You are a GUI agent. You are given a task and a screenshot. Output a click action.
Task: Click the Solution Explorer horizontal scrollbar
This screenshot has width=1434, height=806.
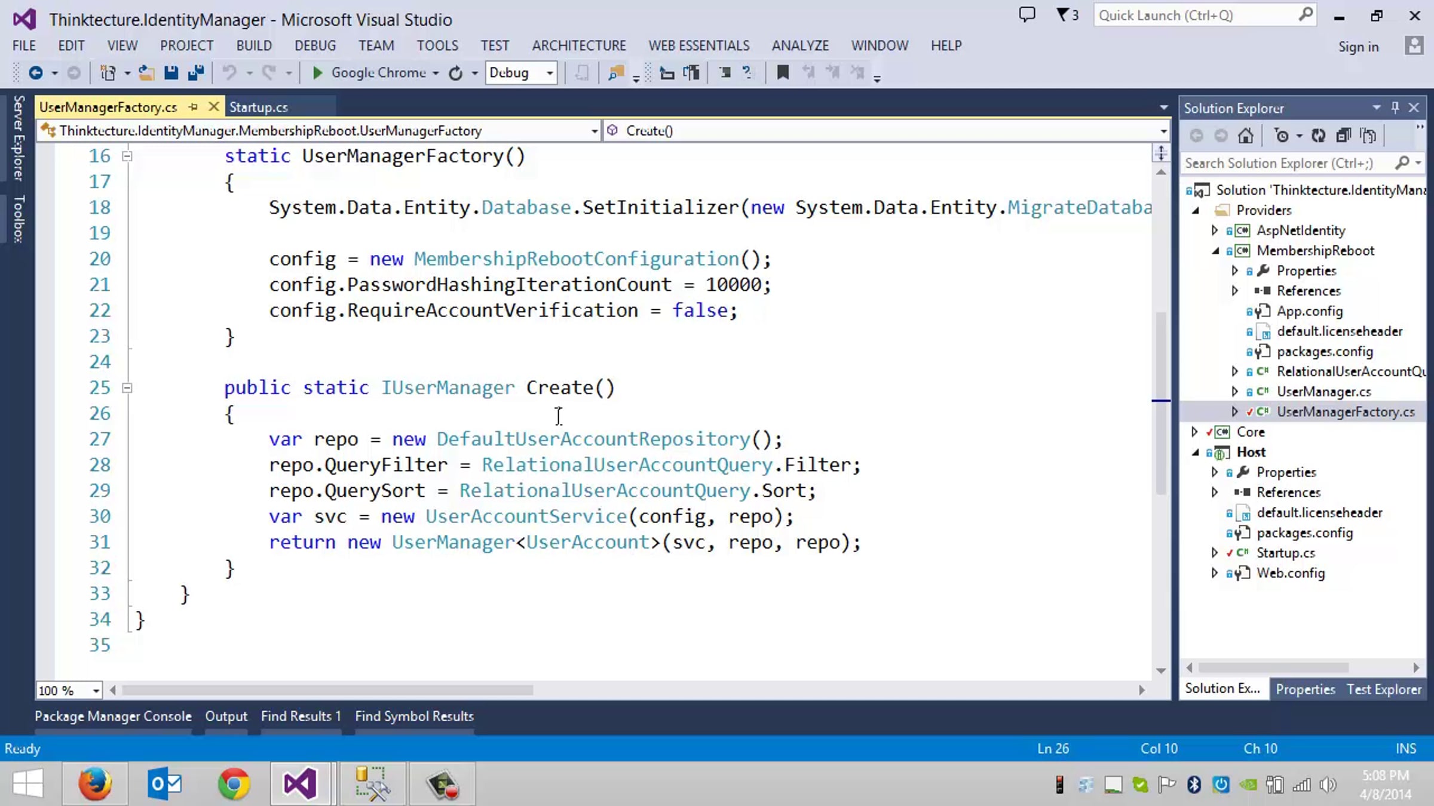[1273, 667]
